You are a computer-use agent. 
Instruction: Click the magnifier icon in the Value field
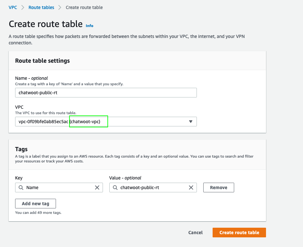pos(115,188)
